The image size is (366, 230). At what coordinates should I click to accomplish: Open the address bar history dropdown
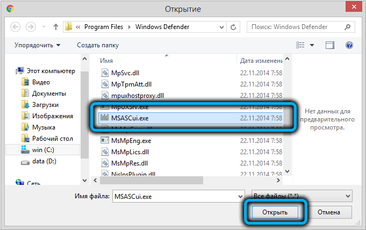pos(221,27)
